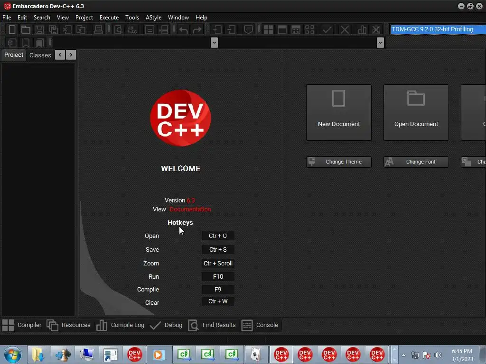
Task: Show hidden tray icons arrow
Action: 403,355
